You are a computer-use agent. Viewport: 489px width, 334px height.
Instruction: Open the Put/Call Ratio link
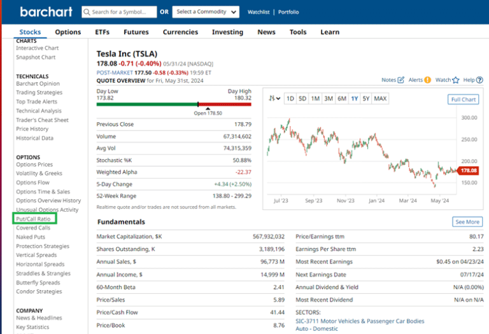pos(33,219)
